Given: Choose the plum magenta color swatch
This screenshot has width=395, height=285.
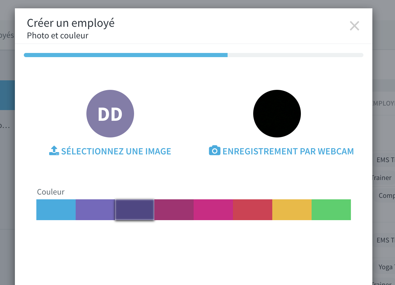Looking at the screenshot, I should (174, 210).
